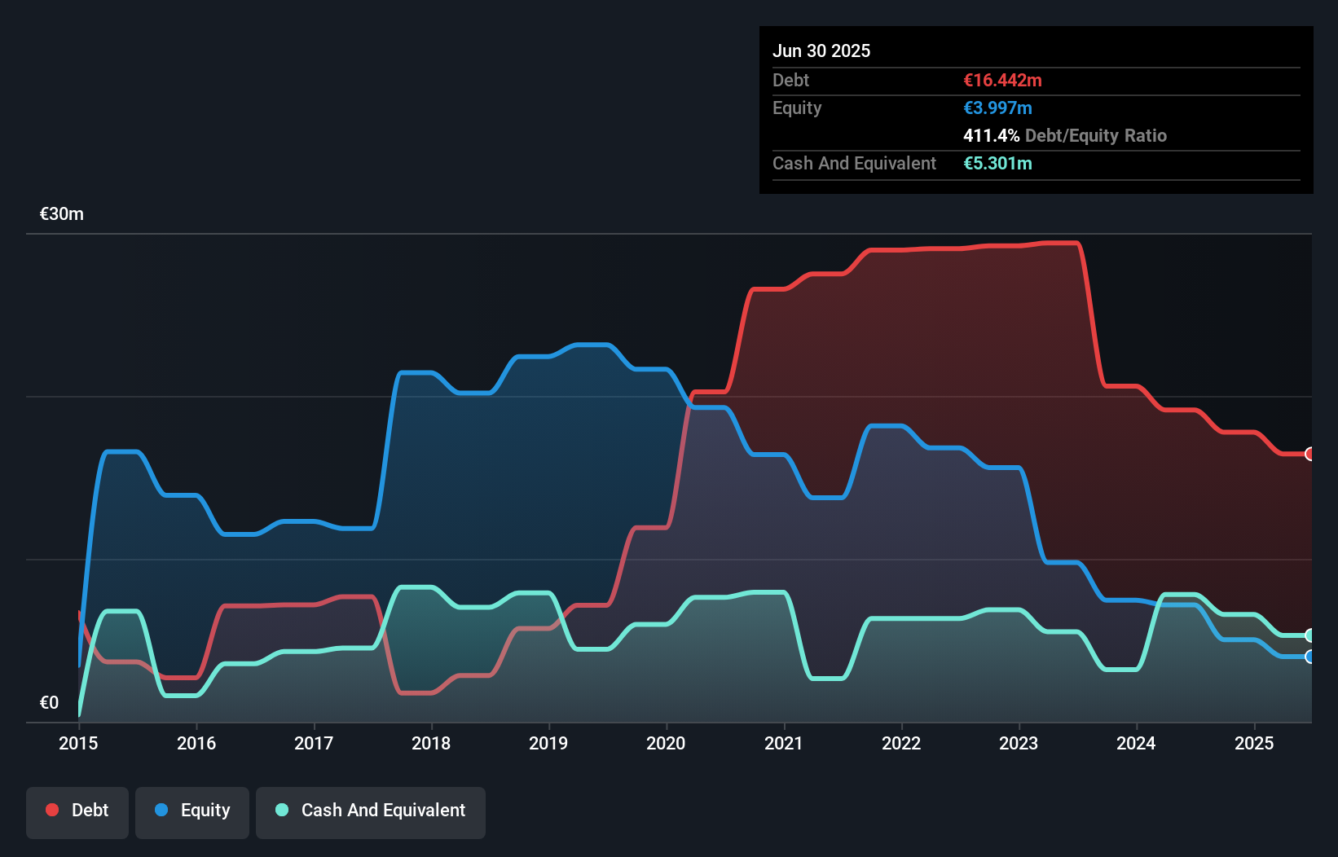This screenshot has height=857, width=1338.
Task: Click the red dot inside the tooltip Debt value
Action: (x=1002, y=80)
